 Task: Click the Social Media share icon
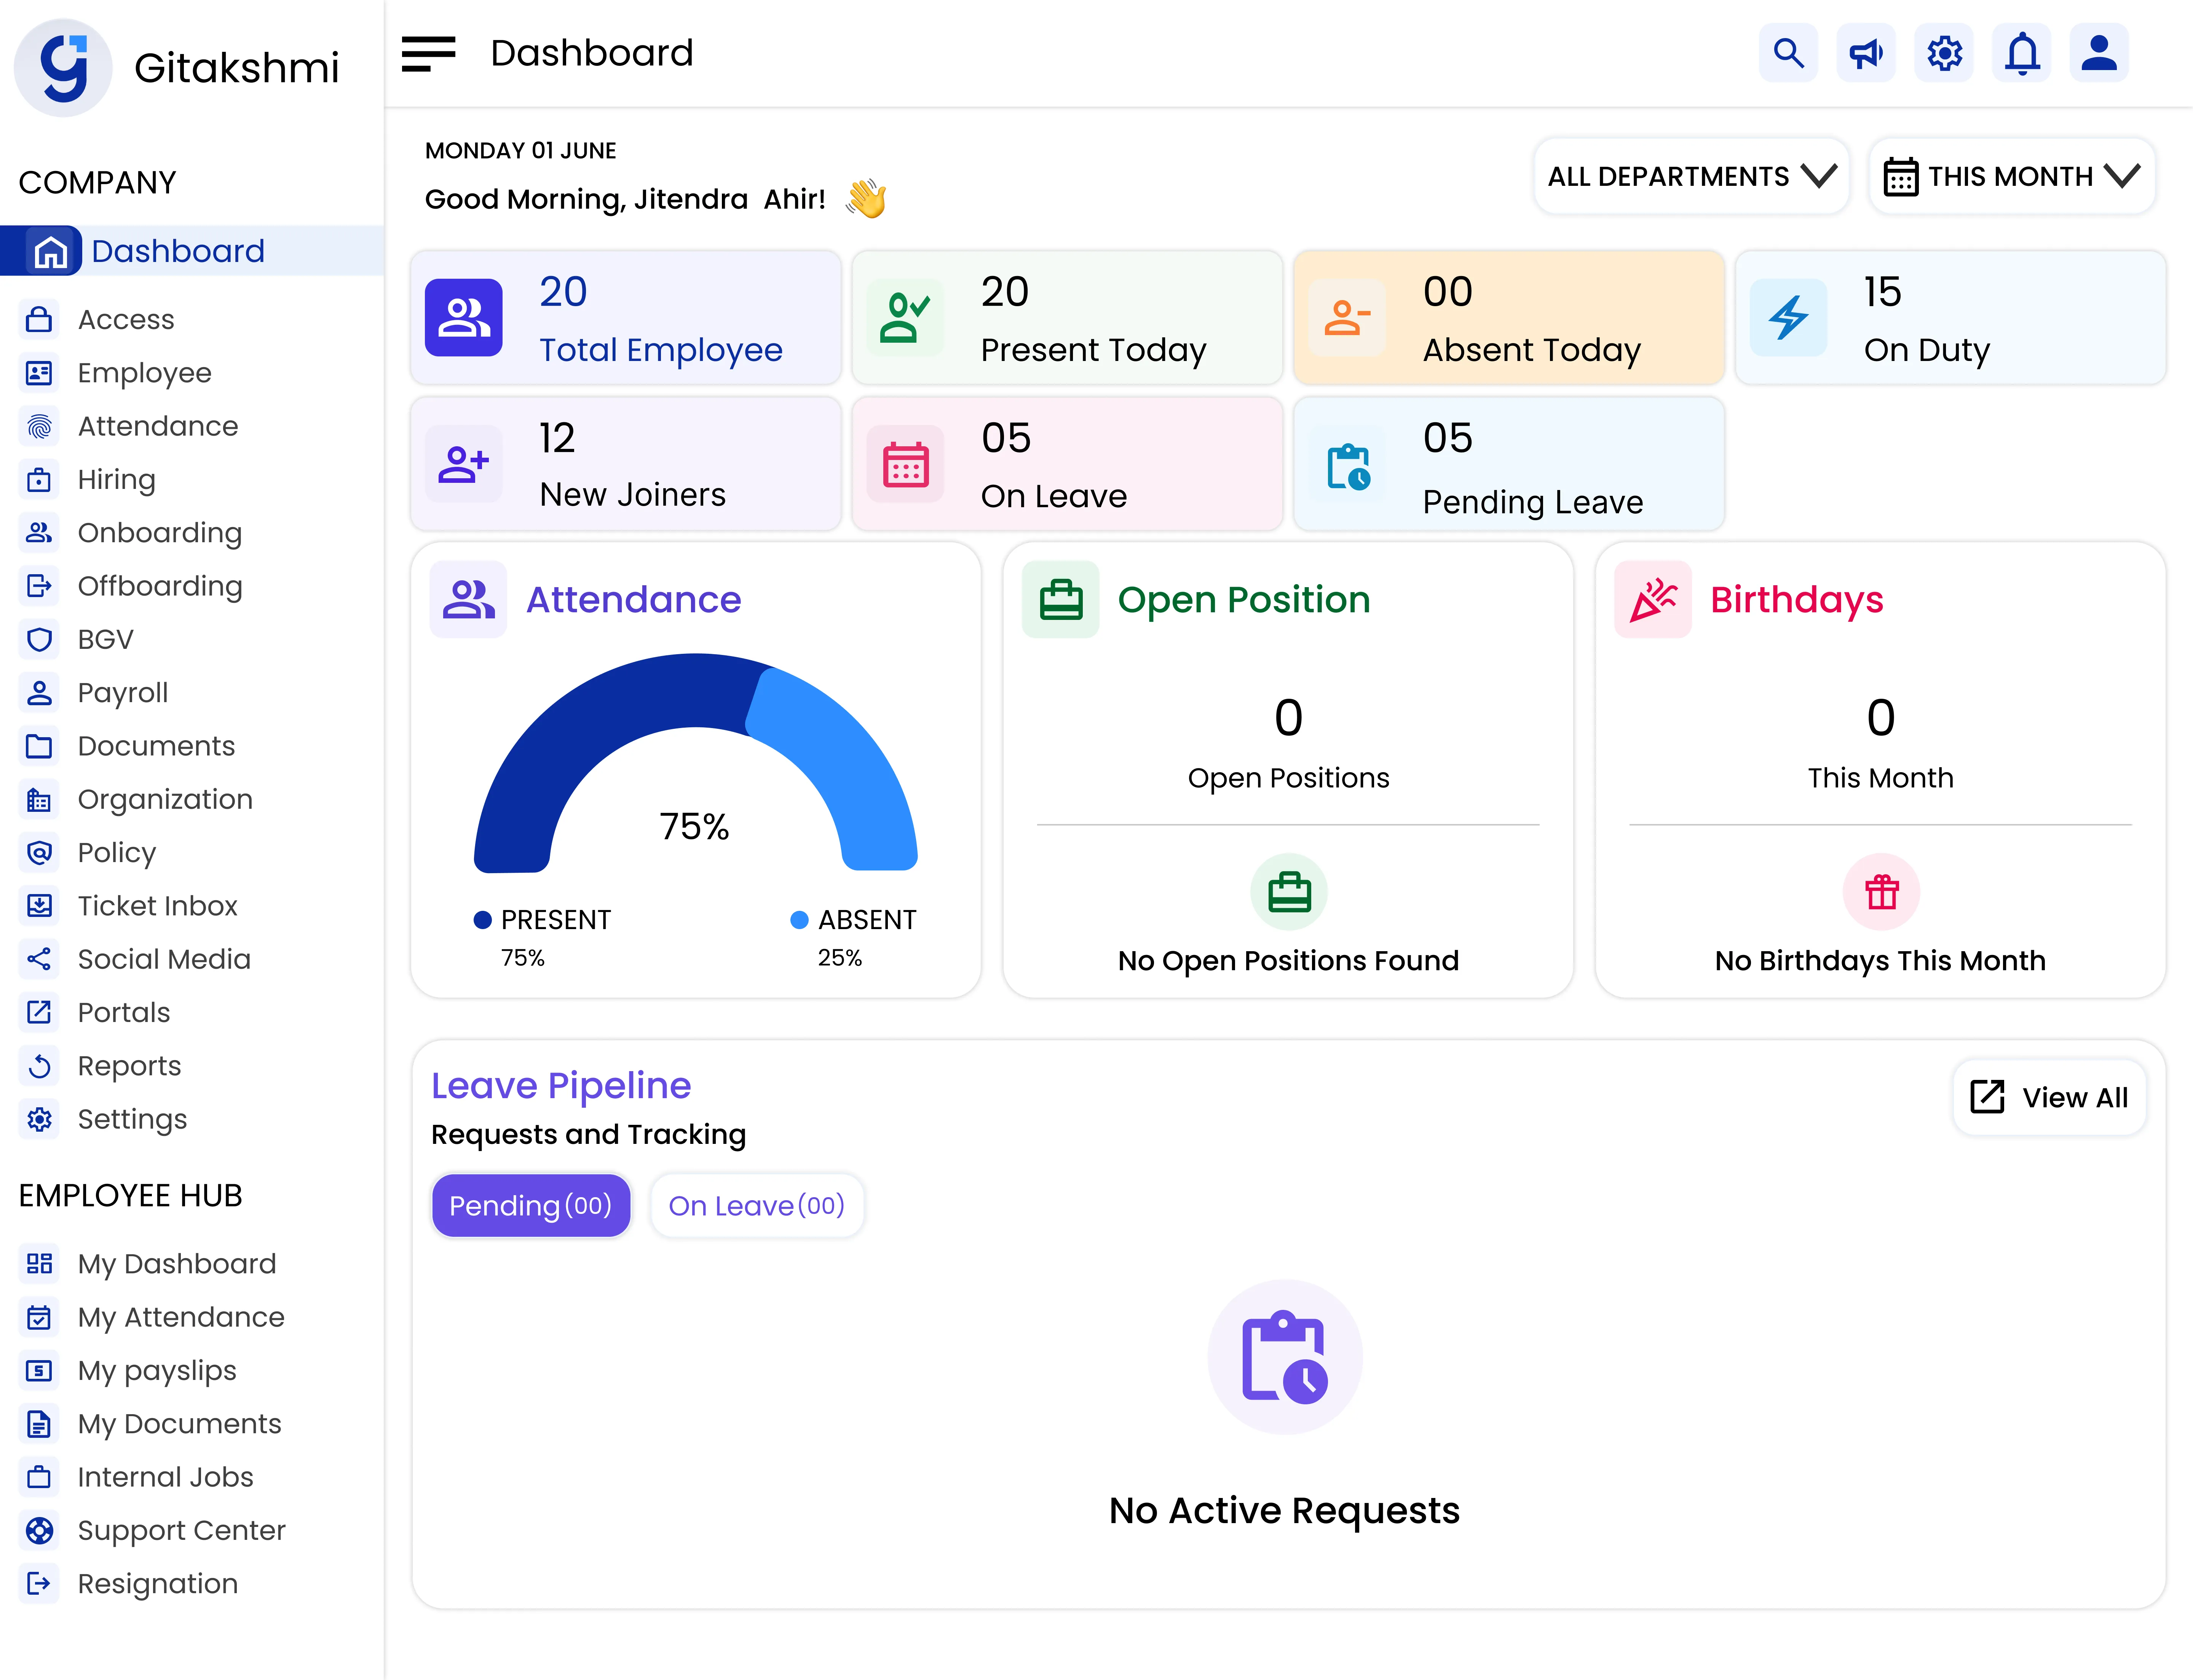pyautogui.click(x=39, y=959)
